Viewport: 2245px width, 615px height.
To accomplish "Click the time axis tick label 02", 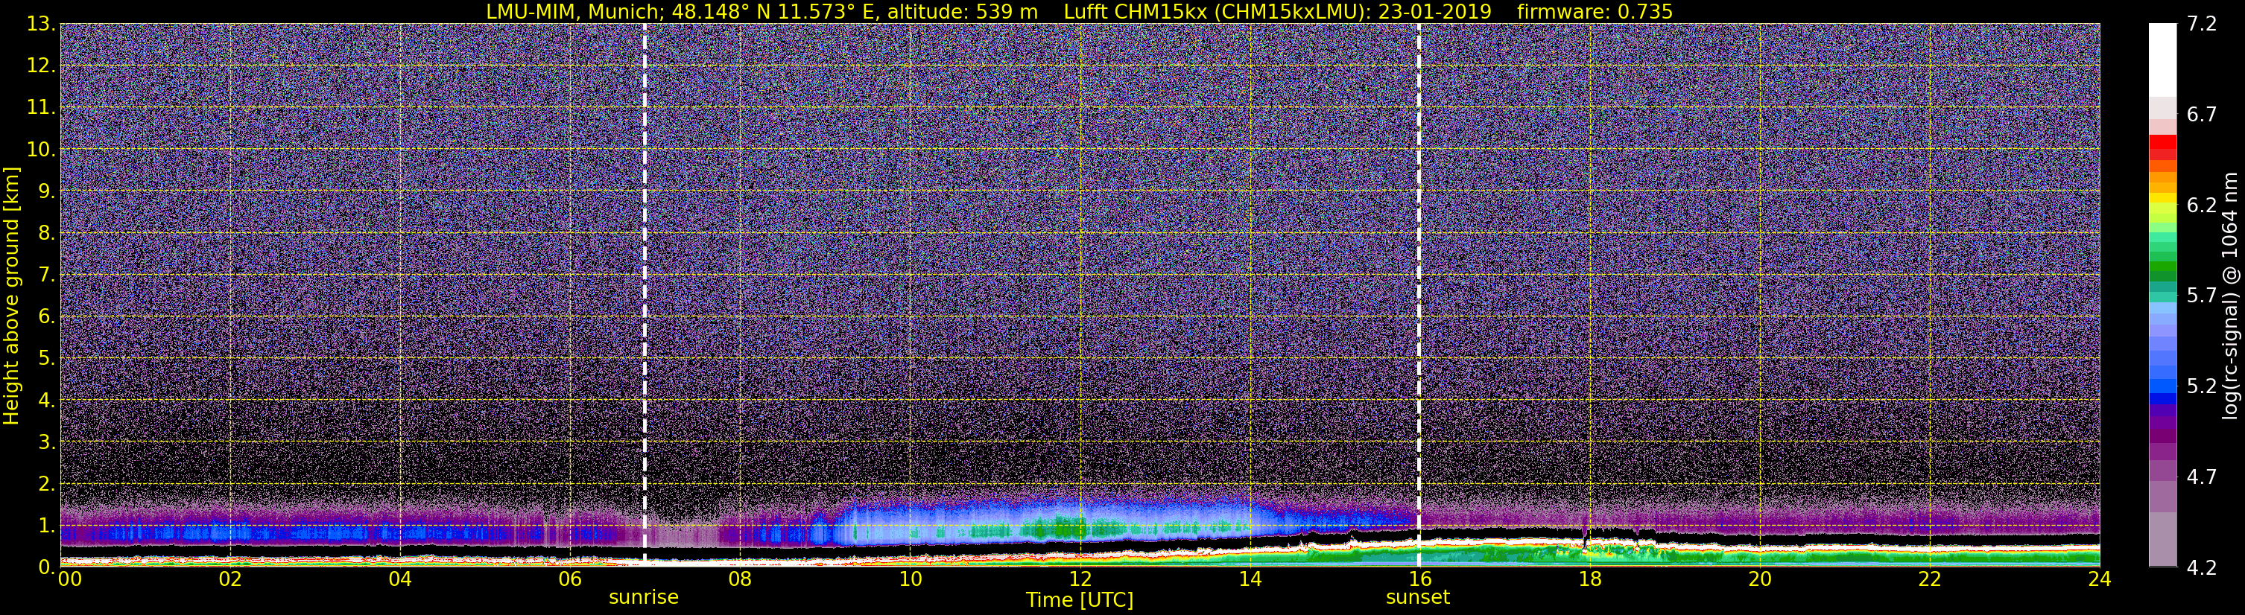I will [x=229, y=579].
